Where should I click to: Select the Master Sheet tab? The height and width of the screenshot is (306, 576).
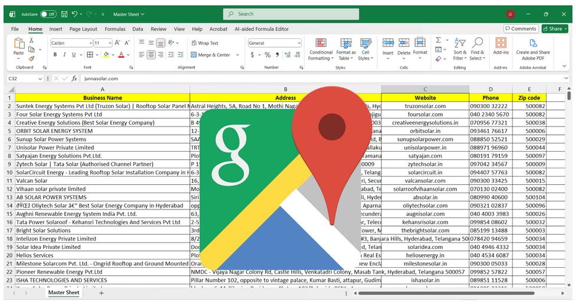point(64,292)
